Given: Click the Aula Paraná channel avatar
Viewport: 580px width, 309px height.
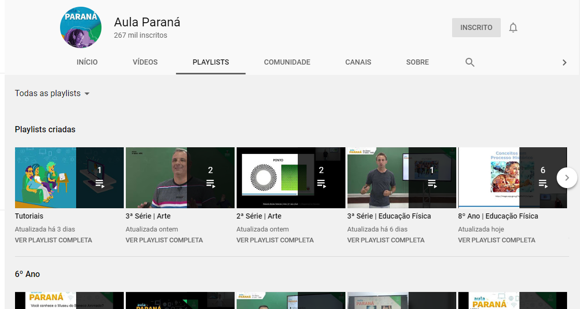Looking at the screenshot, I should [x=81, y=27].
